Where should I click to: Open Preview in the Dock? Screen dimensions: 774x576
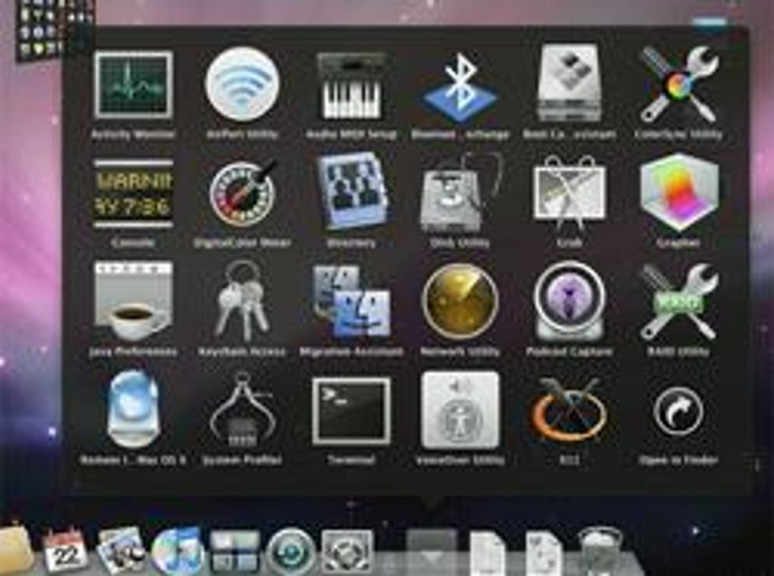point(122,550)
